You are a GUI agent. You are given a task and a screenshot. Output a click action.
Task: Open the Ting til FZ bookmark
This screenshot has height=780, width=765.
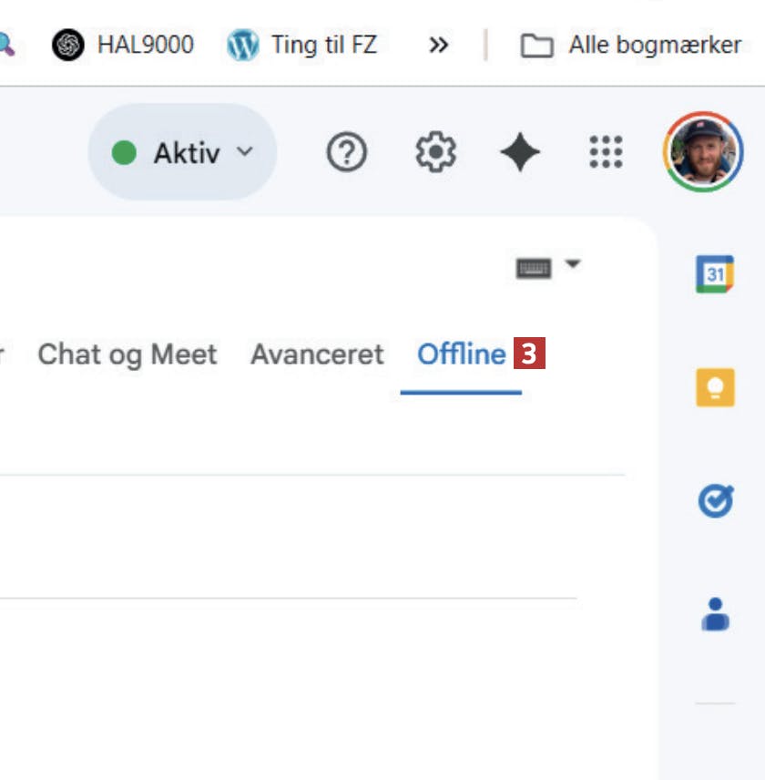point(302,45)
